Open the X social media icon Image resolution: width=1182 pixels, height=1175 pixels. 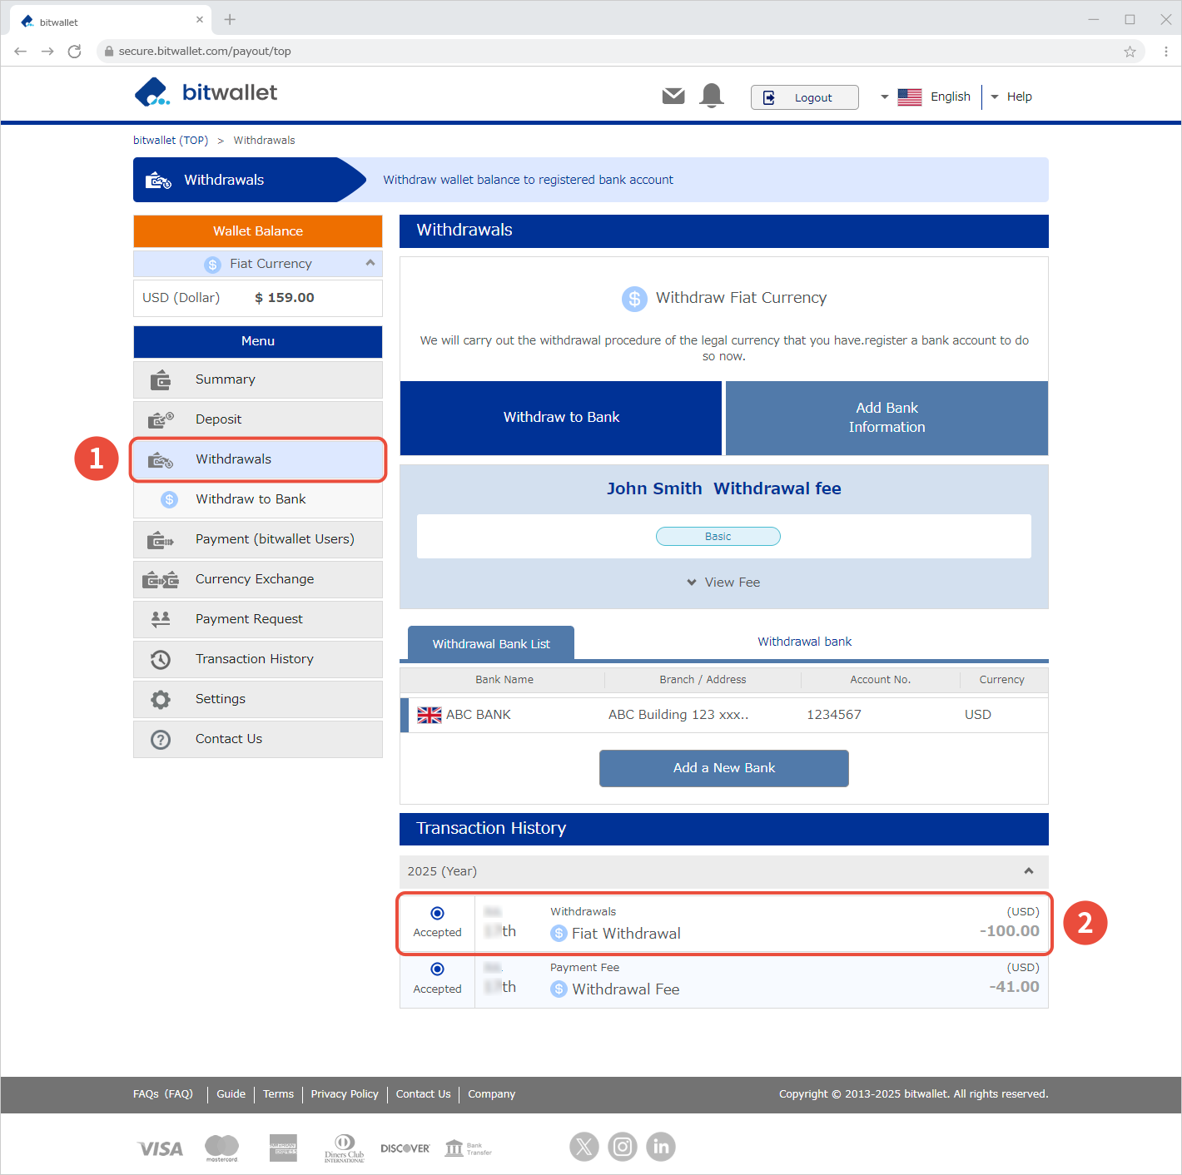pyautogui.click(x=584, y=1147)
